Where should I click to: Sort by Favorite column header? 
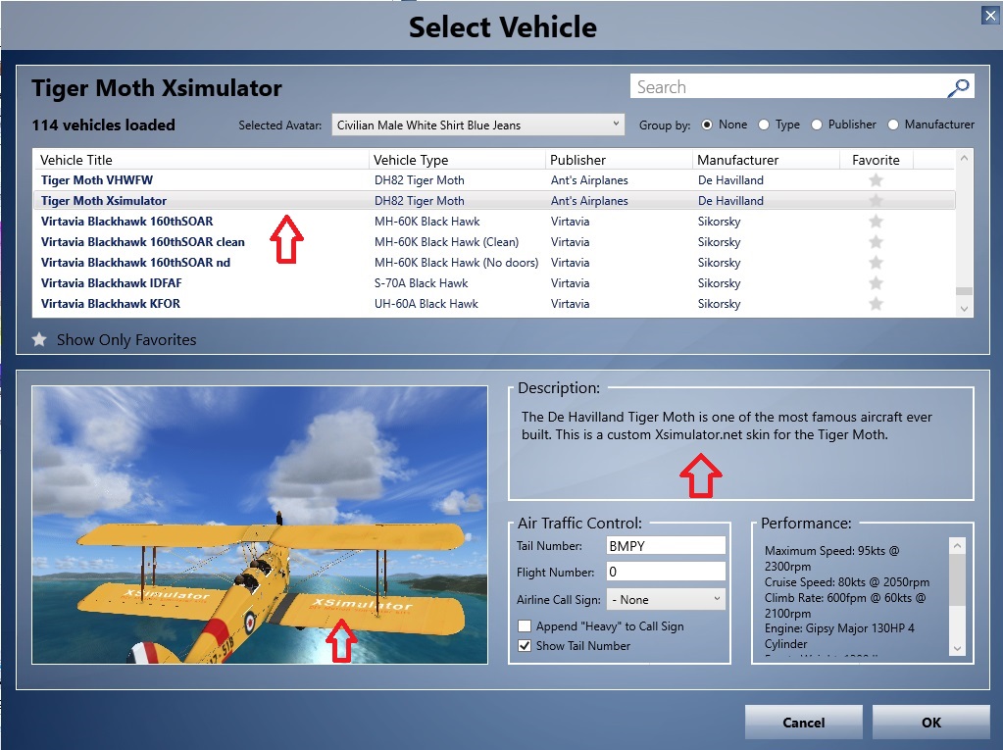click(x=876, y=160)
